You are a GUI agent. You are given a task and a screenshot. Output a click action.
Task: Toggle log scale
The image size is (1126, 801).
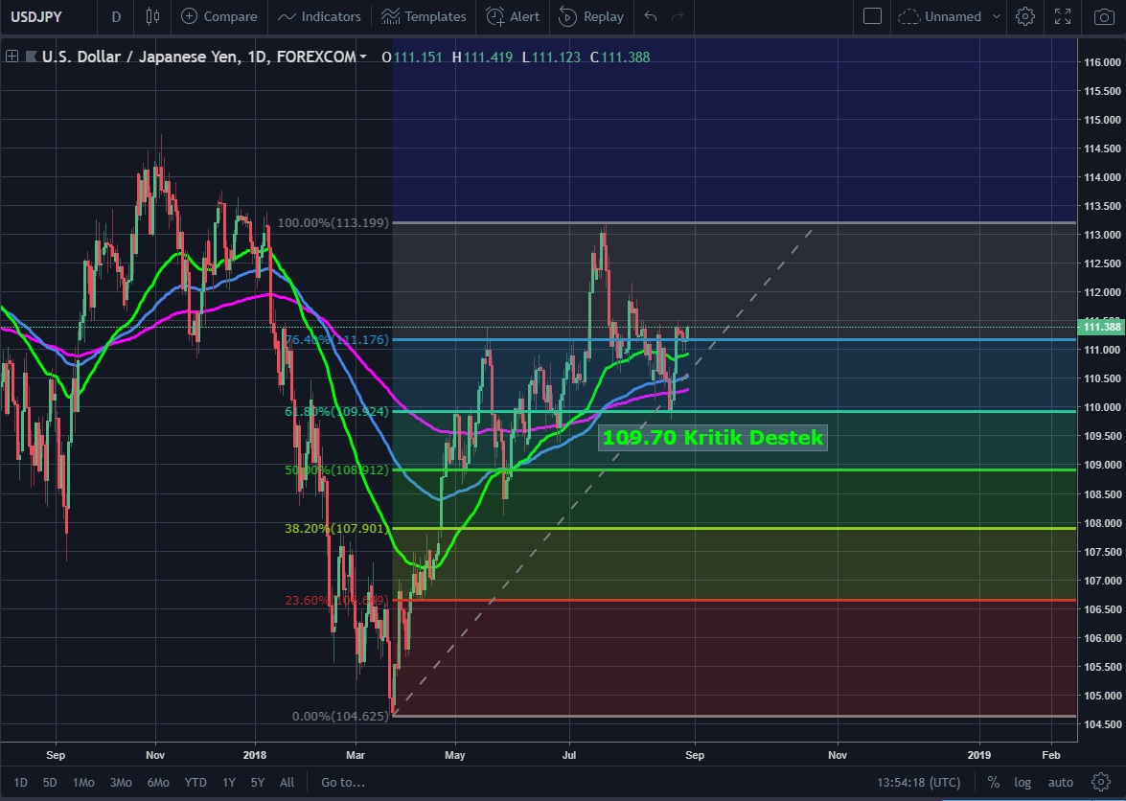coord(1023,782)
